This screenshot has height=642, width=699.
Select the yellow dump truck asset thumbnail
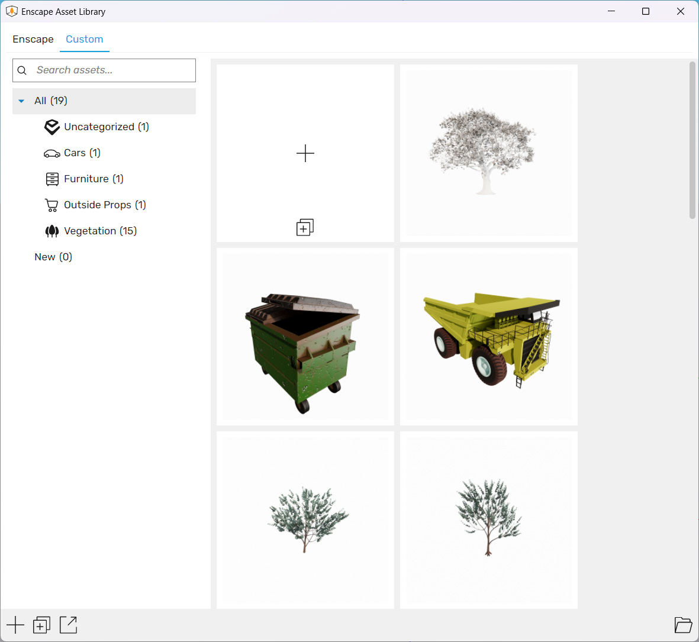(488, 337)
